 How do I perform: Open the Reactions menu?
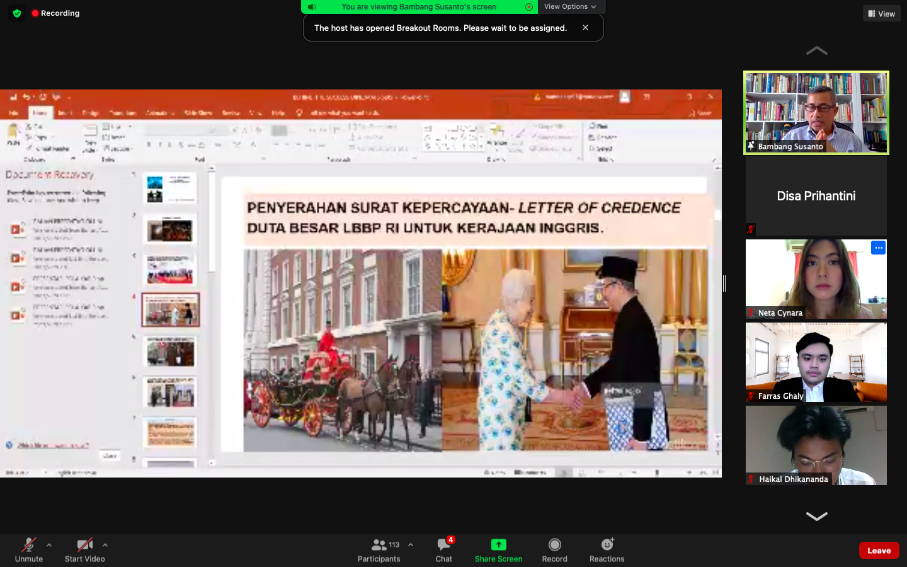pyautogui.click(x=607, y=549)
